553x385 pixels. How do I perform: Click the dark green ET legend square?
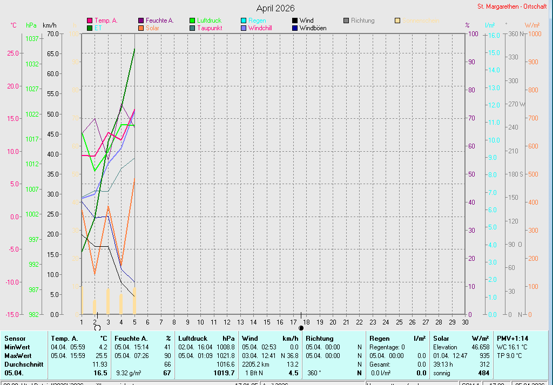(x=90, y=28)
